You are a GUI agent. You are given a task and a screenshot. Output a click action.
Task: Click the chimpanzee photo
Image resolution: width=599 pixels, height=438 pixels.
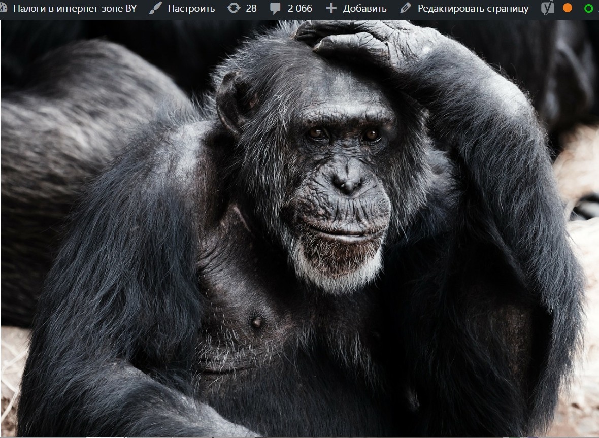[300, 228]
